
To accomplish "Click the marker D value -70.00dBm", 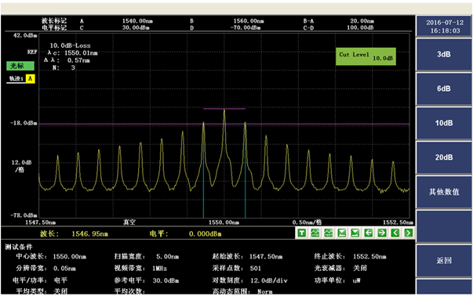I will (246, 27).
